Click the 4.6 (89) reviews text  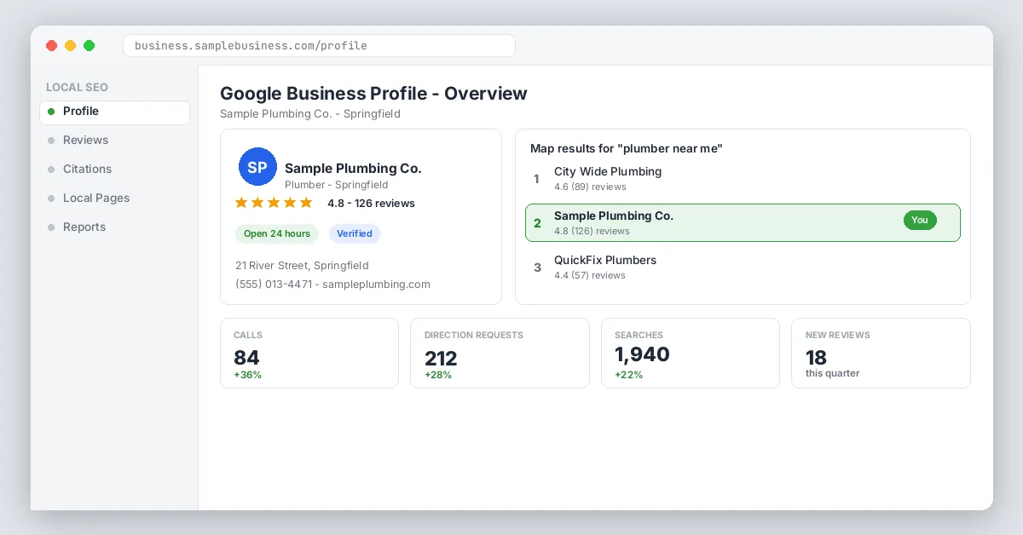point(590,187)
